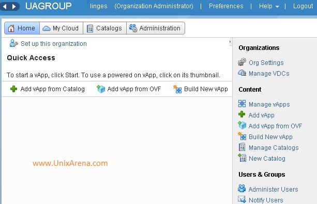317x204 pixels.
Task: Collapse the right sidebar panel arrow
Action: pyautogui.click(x=230, y=42)
